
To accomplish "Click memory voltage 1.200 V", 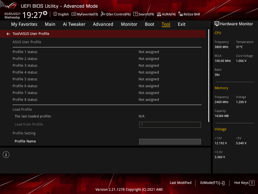I will point(241,102).
